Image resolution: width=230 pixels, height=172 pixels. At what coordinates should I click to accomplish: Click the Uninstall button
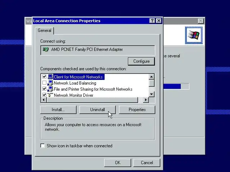tap(97, 110)
